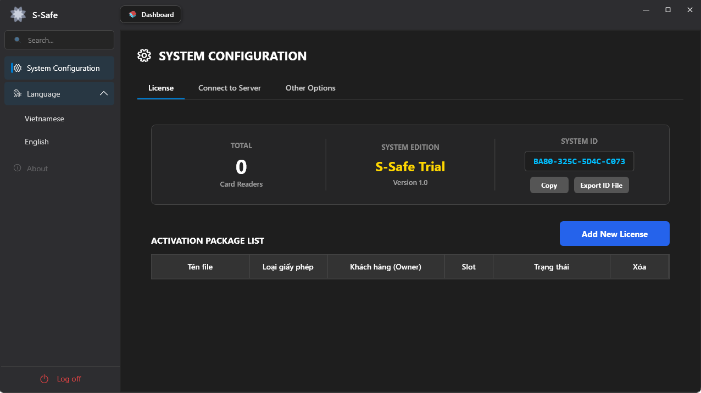Open the Dashboard tab
This screenshot has width=701, height=393.
point(151,15)
